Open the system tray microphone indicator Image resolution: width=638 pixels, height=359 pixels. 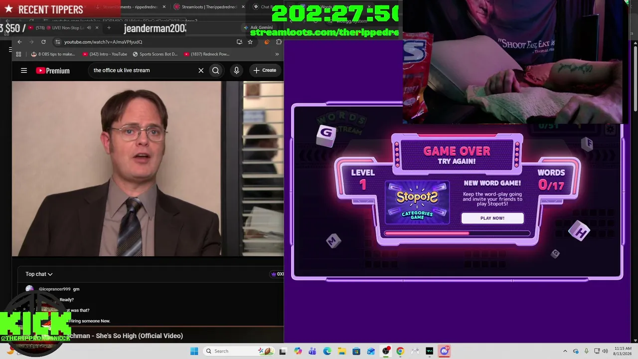coord(586,351)
